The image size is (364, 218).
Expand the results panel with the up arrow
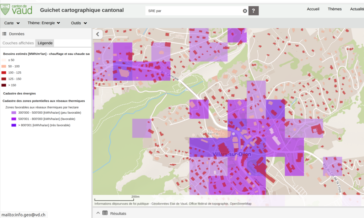98,213
